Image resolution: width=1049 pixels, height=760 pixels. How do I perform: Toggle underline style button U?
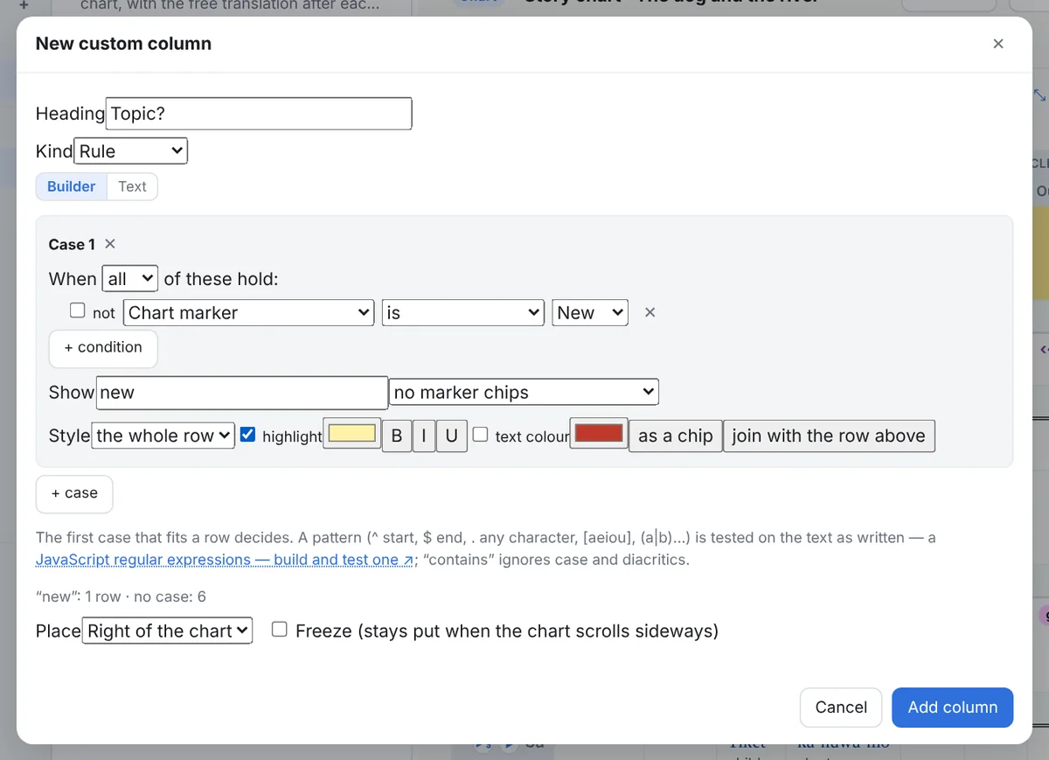(451, 436)
